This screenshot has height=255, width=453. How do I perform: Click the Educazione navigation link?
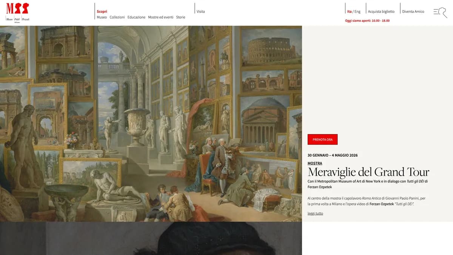coord(137,17)
